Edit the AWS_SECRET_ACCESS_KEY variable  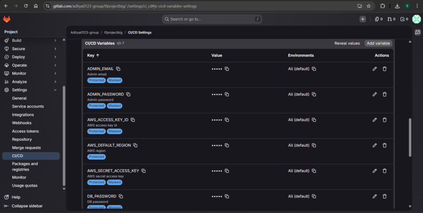[x=375, y=171]
